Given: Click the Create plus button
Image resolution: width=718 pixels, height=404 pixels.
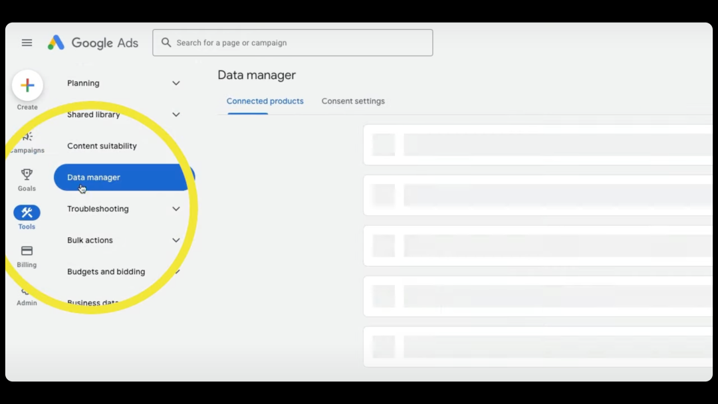Looking at the screenshot, I should click(27, 86).
